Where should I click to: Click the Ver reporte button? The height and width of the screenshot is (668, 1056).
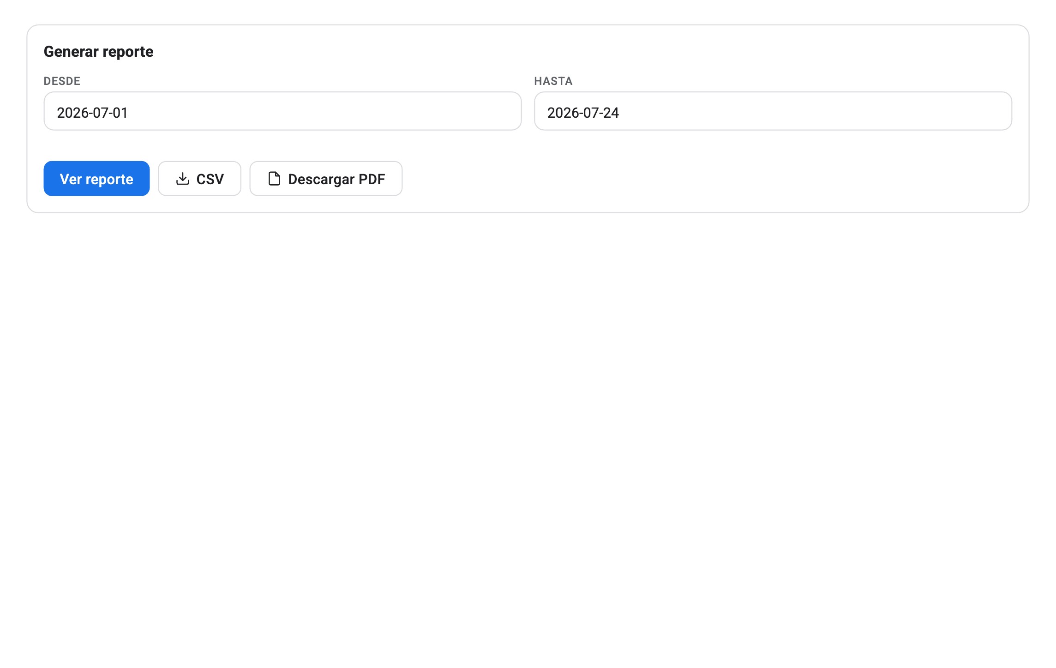(x=96, y=179)
